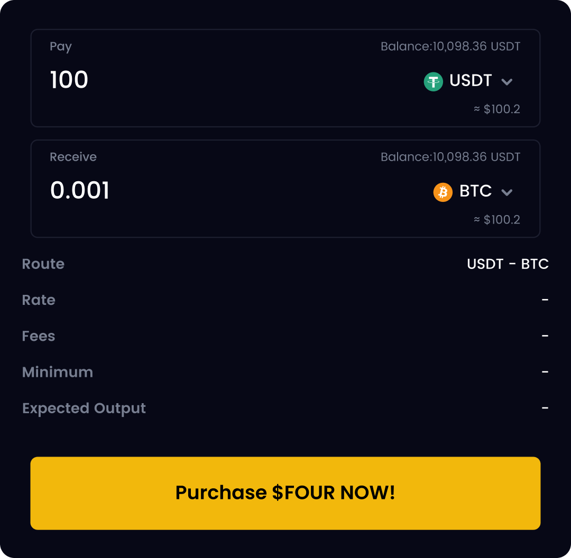The image size is (571, 558).
Task: Select the USDT token name in Pay
Action: coord(471,80)
